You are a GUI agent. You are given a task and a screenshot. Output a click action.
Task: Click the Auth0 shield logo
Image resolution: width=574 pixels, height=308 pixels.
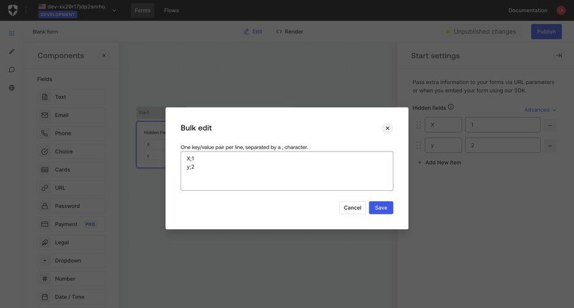pos(13,10)
